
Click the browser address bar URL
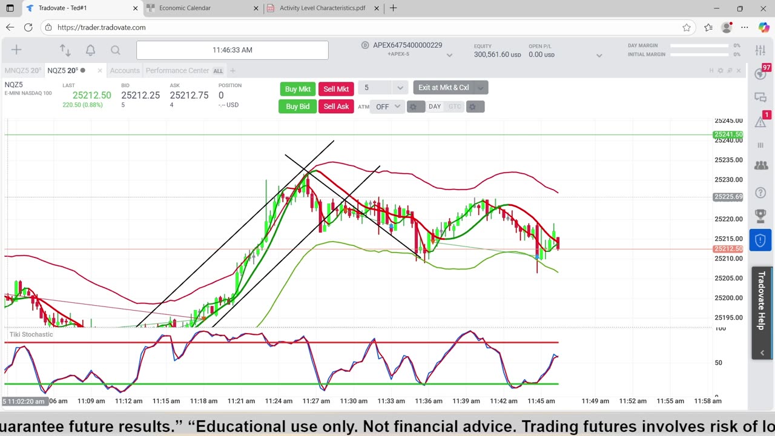click(102, 27)
